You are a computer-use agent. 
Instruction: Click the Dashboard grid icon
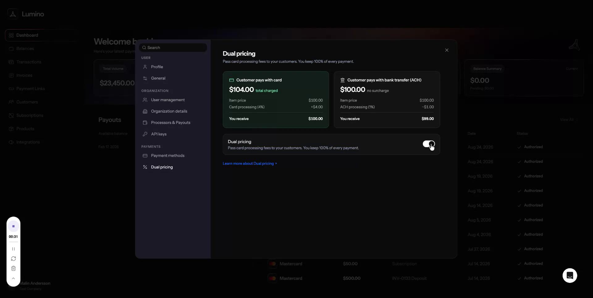click(x=11, y=35)
